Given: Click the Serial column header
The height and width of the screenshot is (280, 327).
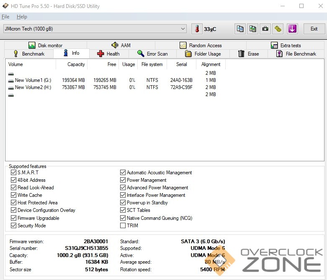Looking at the screenshot, I should (181, 64).
